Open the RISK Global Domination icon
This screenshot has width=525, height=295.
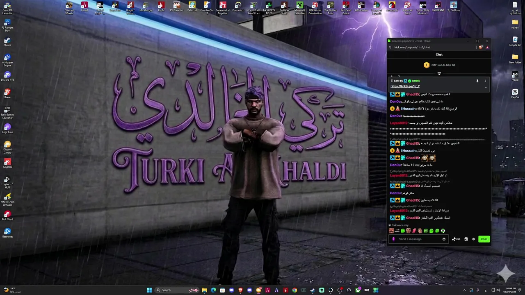pyautogui.click(x=315, y=8)
